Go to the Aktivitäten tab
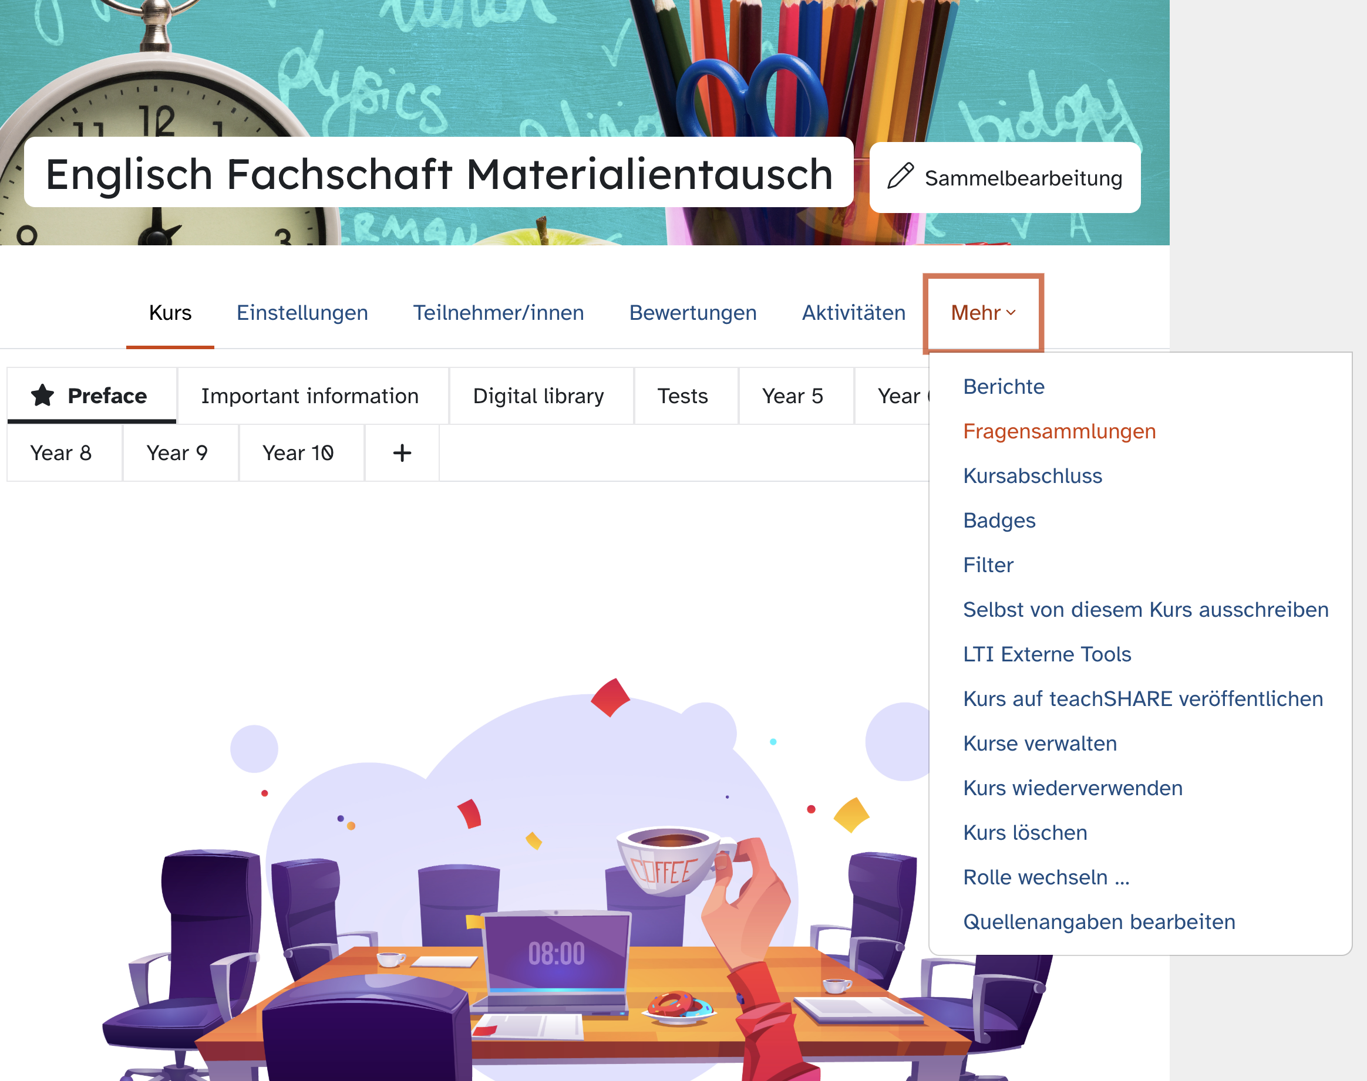Screen dimensions: 1367x1081 854,313
